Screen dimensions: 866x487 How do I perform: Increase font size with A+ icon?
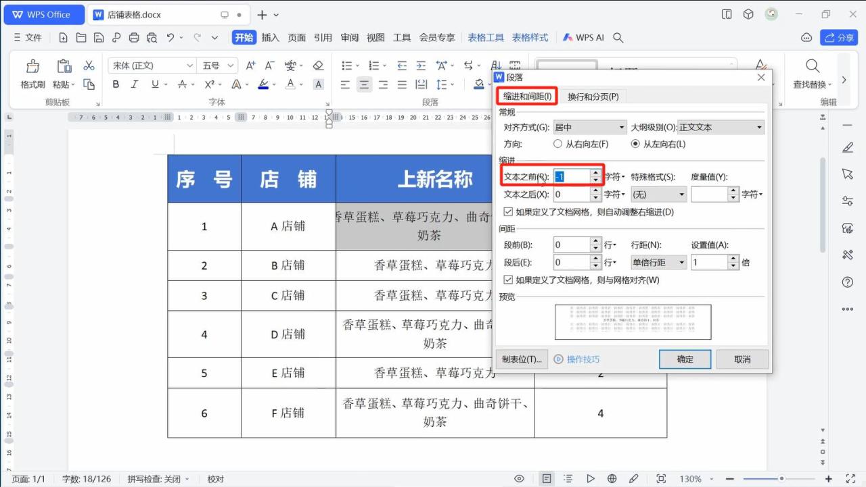coord(250,66)
